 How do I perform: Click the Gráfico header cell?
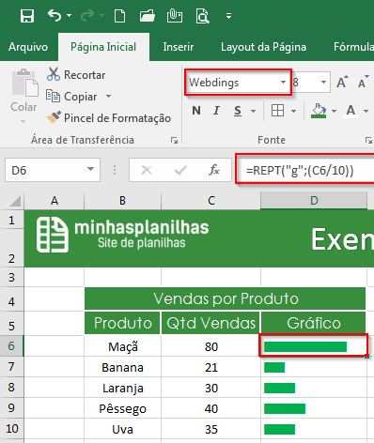(314, 323)
